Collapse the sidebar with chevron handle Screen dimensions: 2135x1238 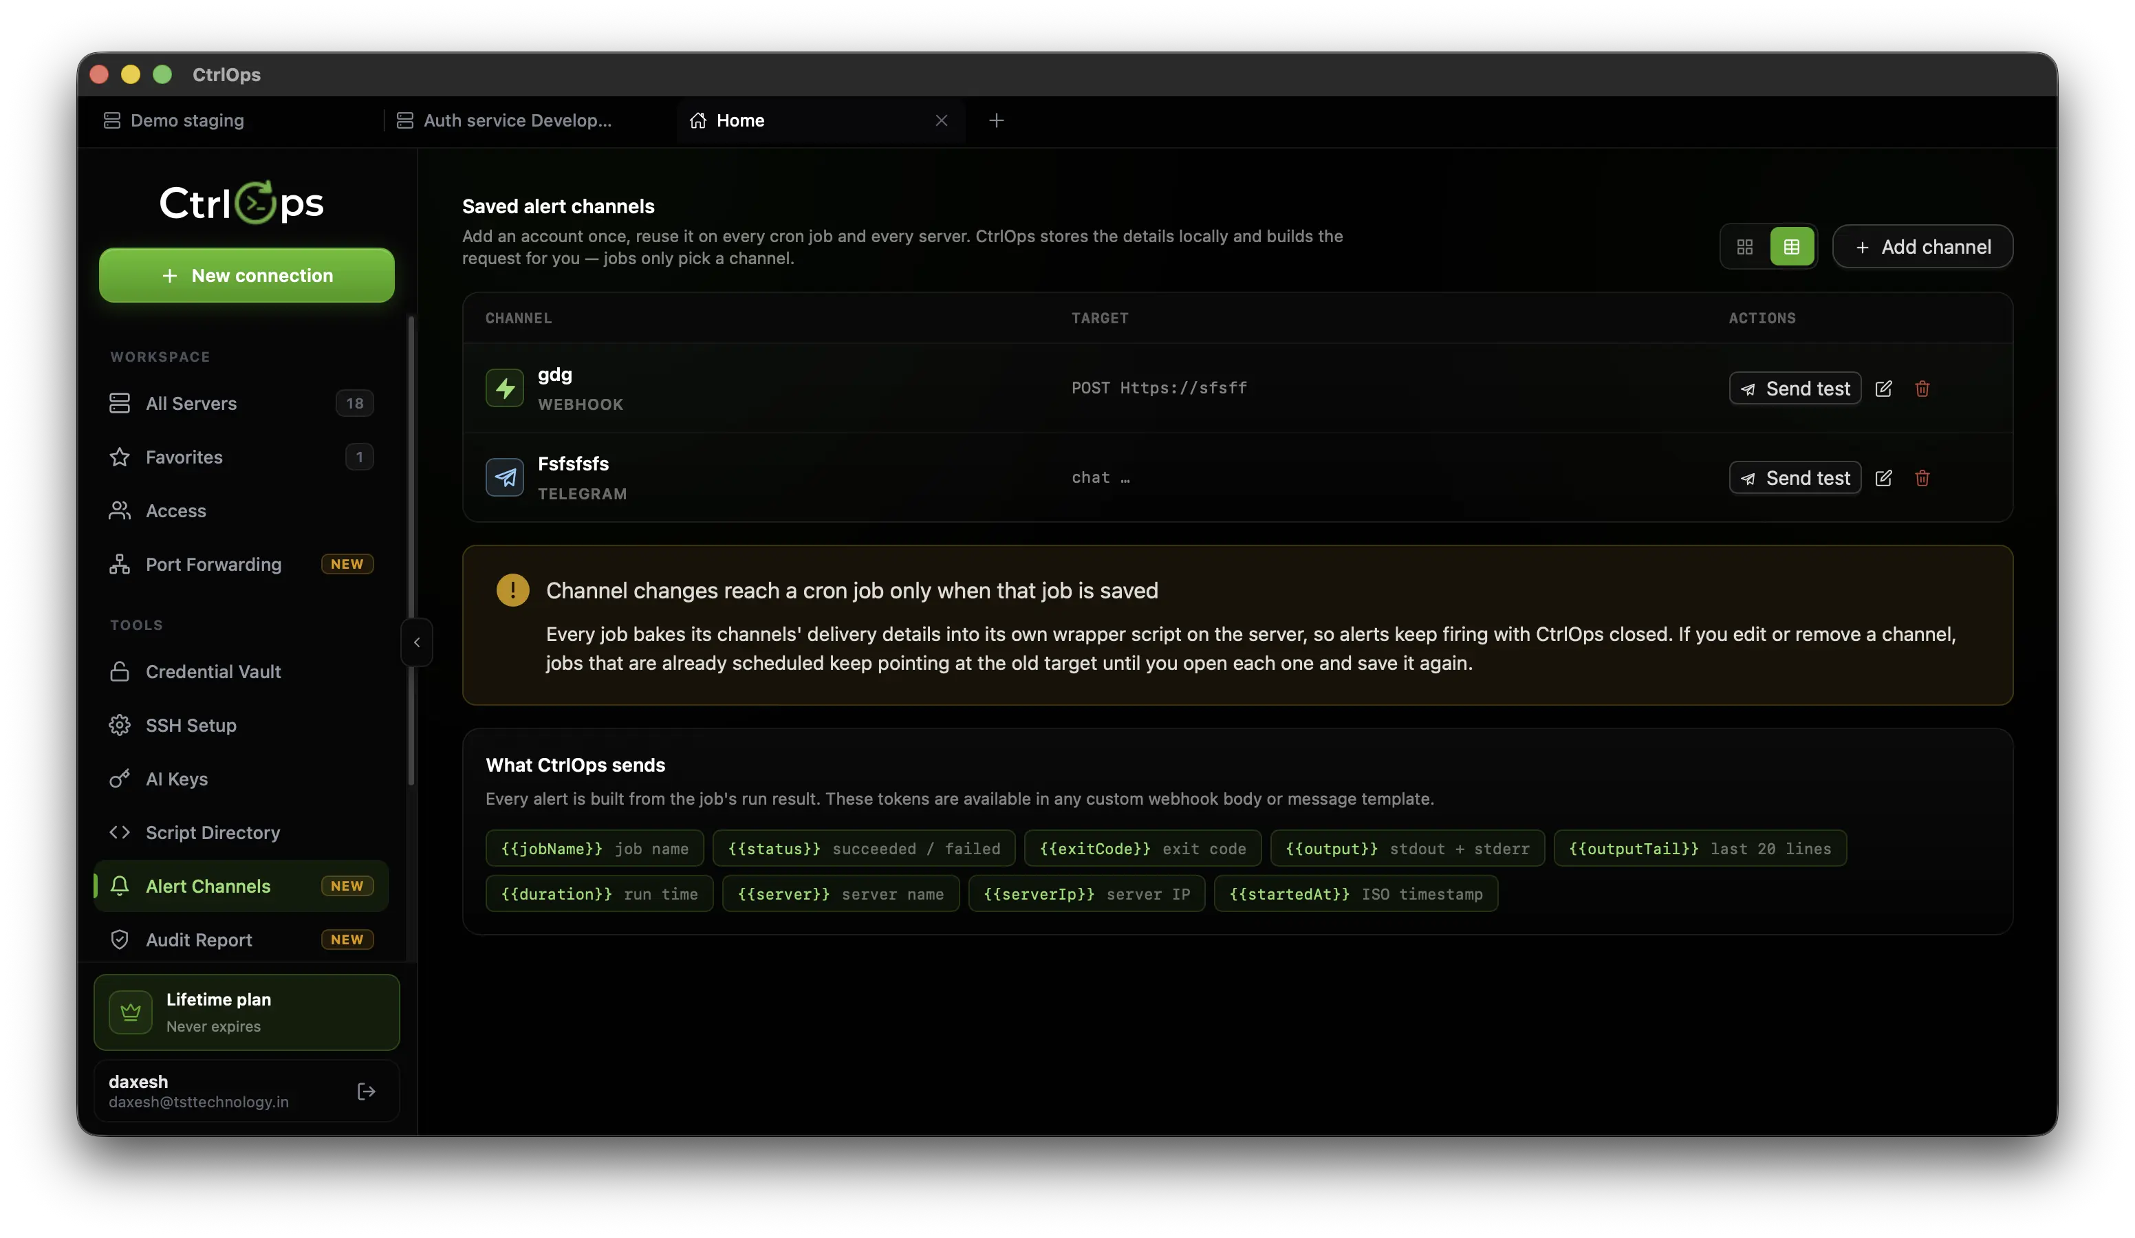417,642
